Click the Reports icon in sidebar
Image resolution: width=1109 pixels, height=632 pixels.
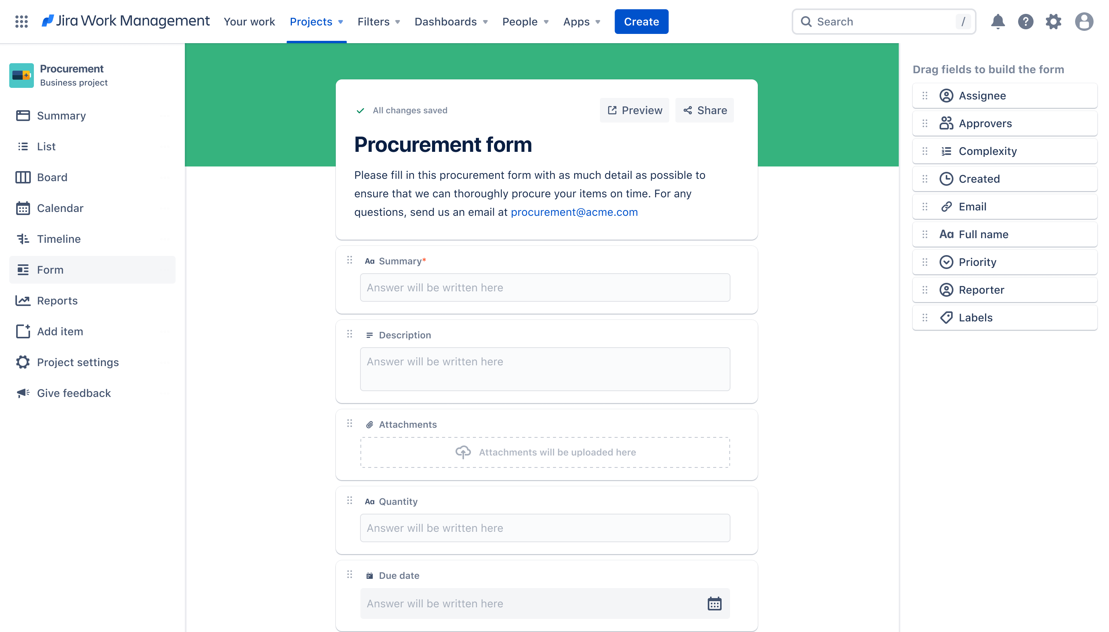23,300
